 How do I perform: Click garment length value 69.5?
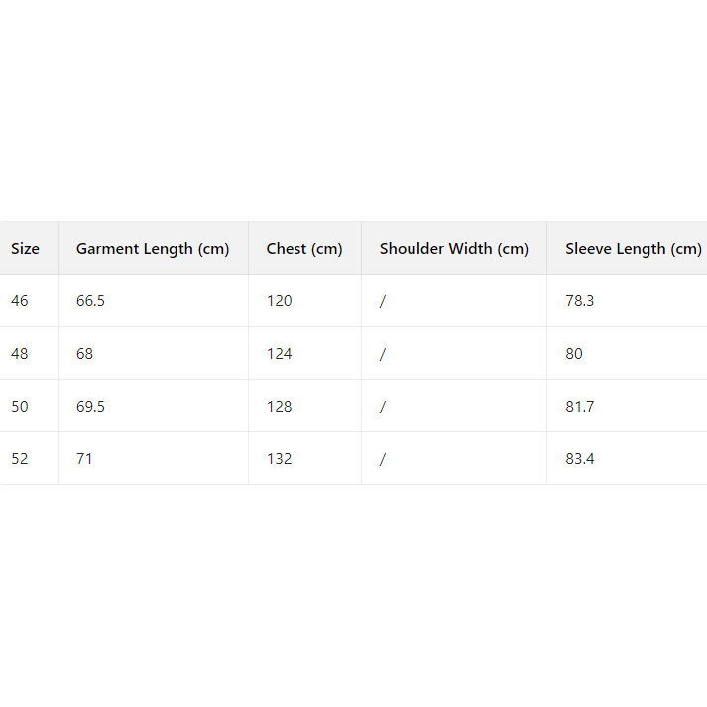coord(90,407)
